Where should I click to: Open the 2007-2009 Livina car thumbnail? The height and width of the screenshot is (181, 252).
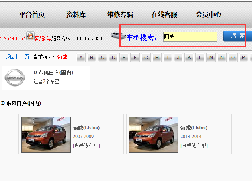pyautogui.click(x=46, y=135)
